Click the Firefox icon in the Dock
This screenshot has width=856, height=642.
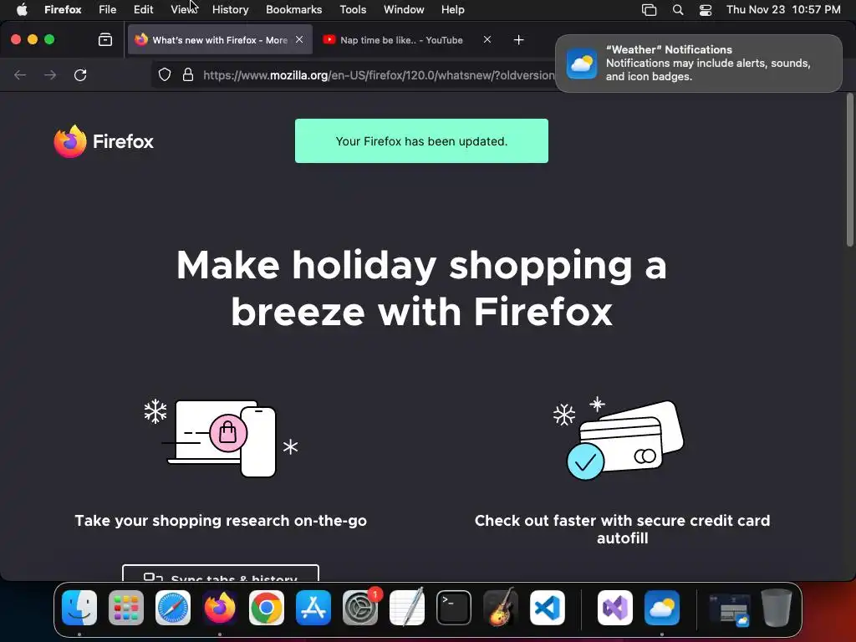(220, 608)
